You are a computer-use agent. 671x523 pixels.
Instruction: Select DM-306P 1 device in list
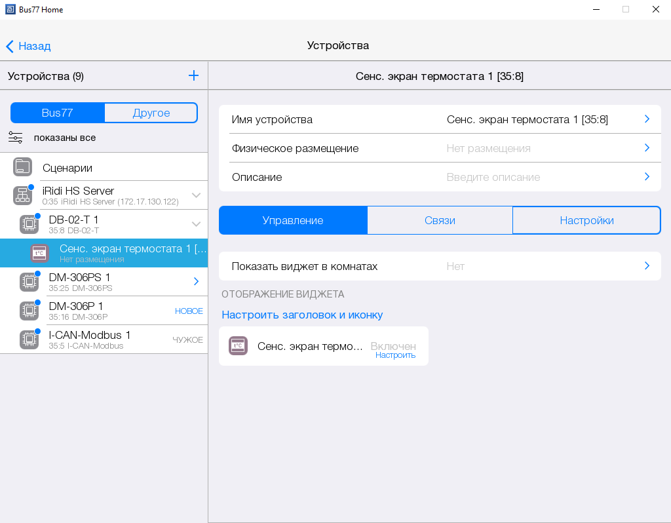tap(98, 311)
